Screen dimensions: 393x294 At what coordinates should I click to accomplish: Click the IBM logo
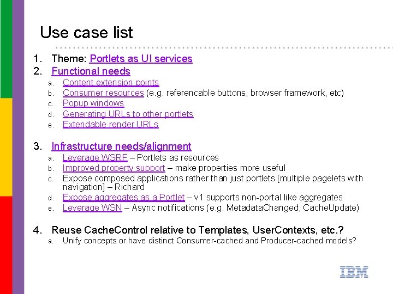(x=354, y=272)
